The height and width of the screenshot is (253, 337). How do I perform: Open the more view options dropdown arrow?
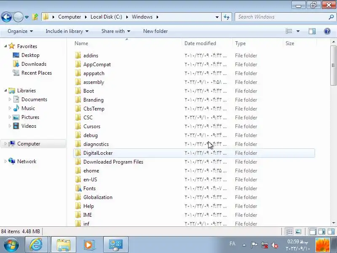pyautogui.click(x=298, y=31)
